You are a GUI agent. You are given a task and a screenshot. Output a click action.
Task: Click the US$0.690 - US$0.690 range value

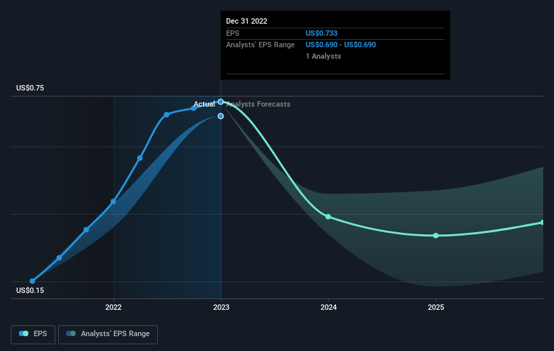pos(341,45)
